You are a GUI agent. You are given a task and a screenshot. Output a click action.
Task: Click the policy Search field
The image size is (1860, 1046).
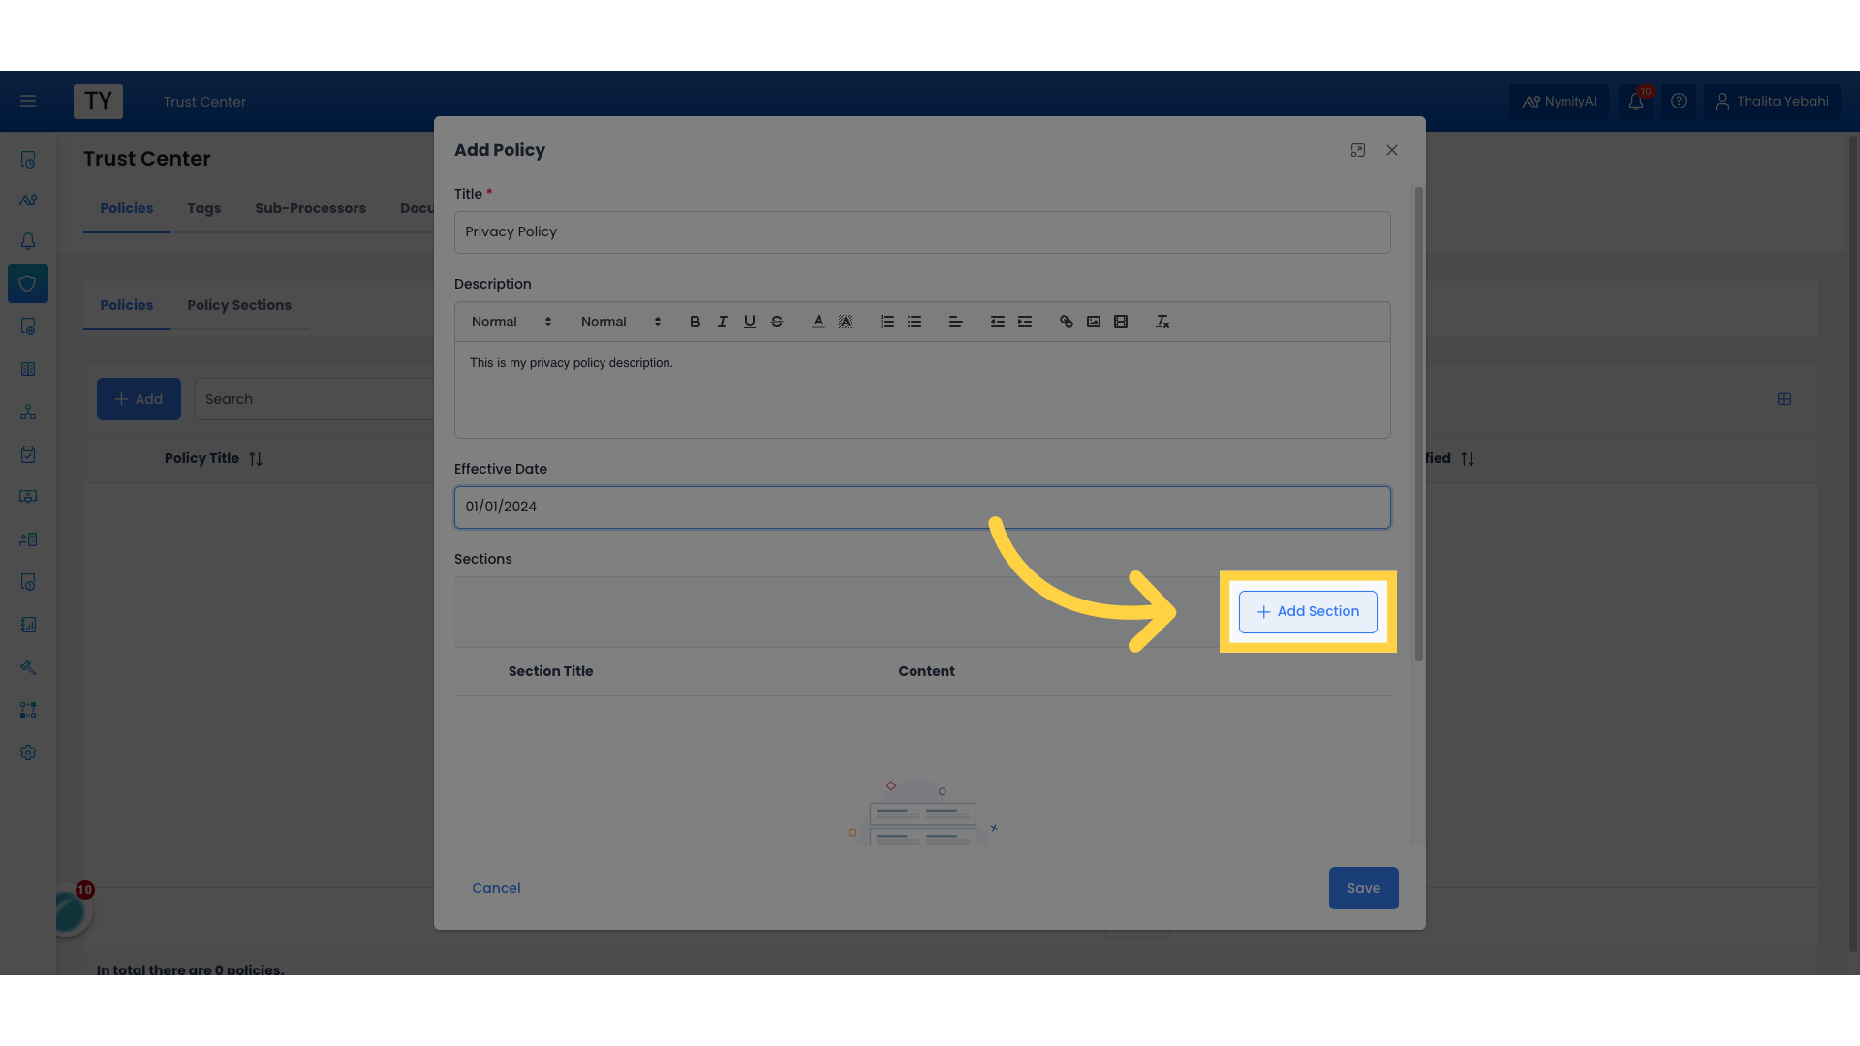point(315,399)
